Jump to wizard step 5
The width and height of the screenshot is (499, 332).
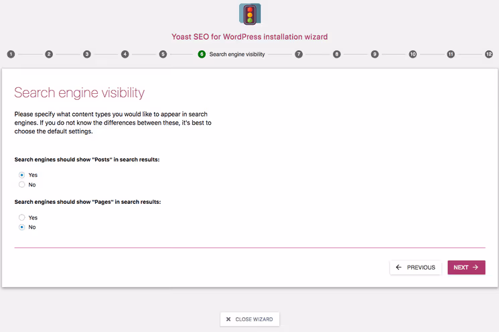pyautogui.click(x=163, y=54)
